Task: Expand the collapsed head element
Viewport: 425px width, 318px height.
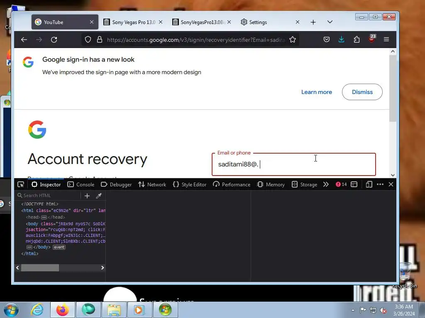Action: 44,217
